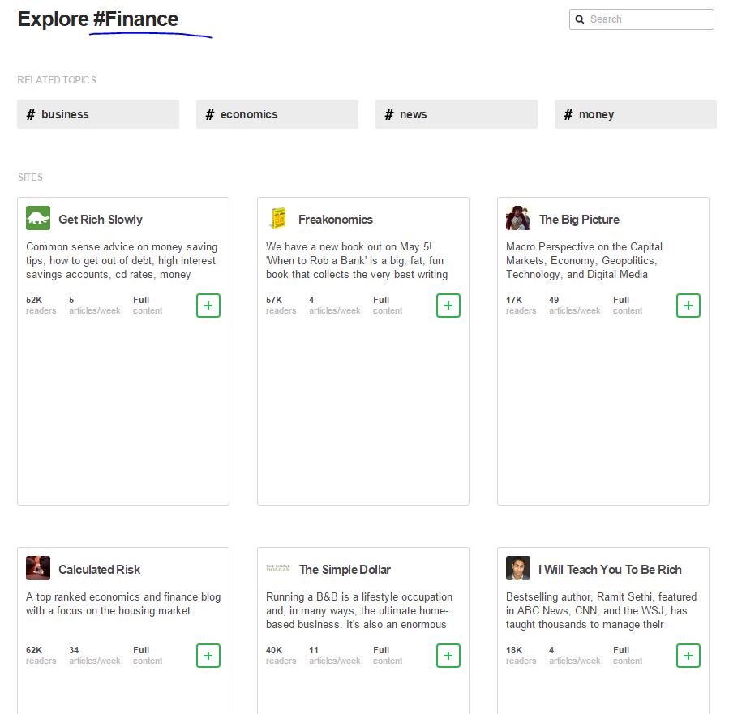Open the Freakonomics site title
This screenshot has width=729, height=714.
336,220
